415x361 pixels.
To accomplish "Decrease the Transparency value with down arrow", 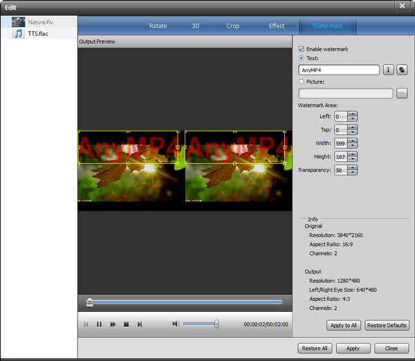I will 352,173.
